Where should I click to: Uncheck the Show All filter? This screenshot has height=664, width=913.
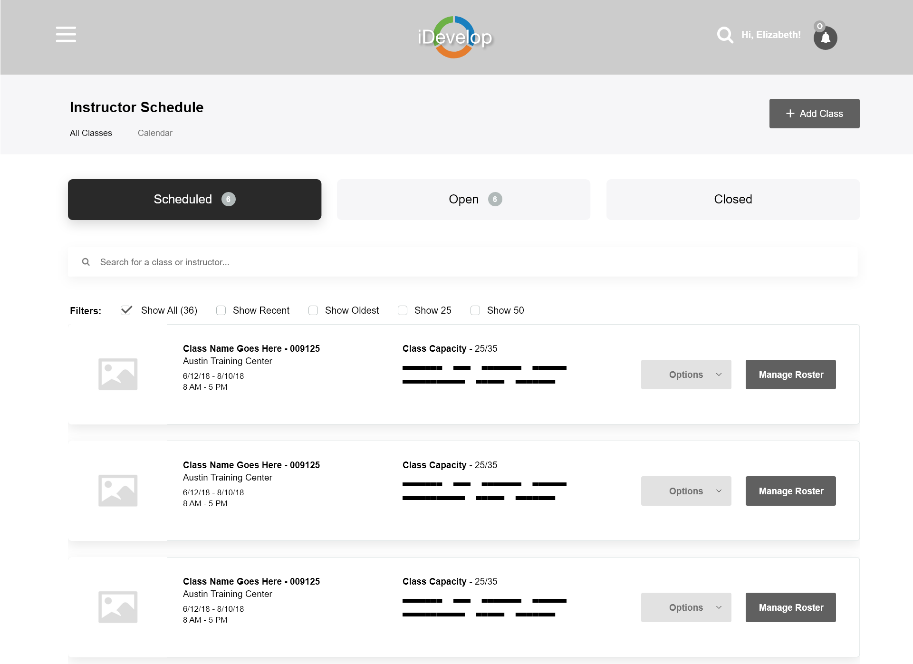click(x=126, y=310)
